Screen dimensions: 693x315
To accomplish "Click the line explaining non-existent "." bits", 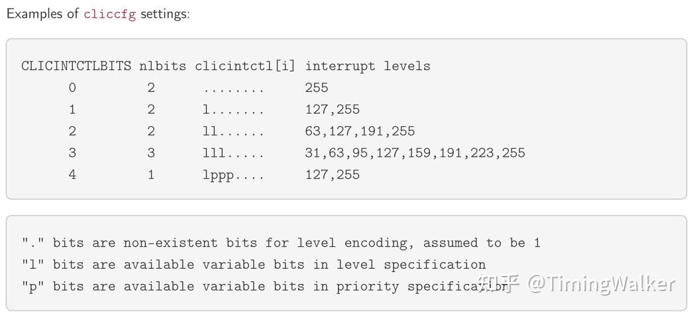I will coord(281,243).
